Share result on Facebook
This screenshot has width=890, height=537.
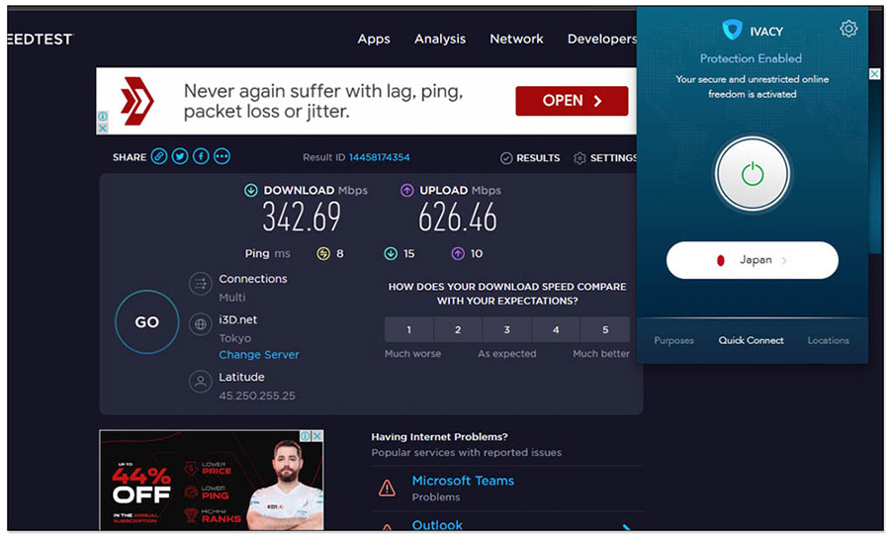201,156
